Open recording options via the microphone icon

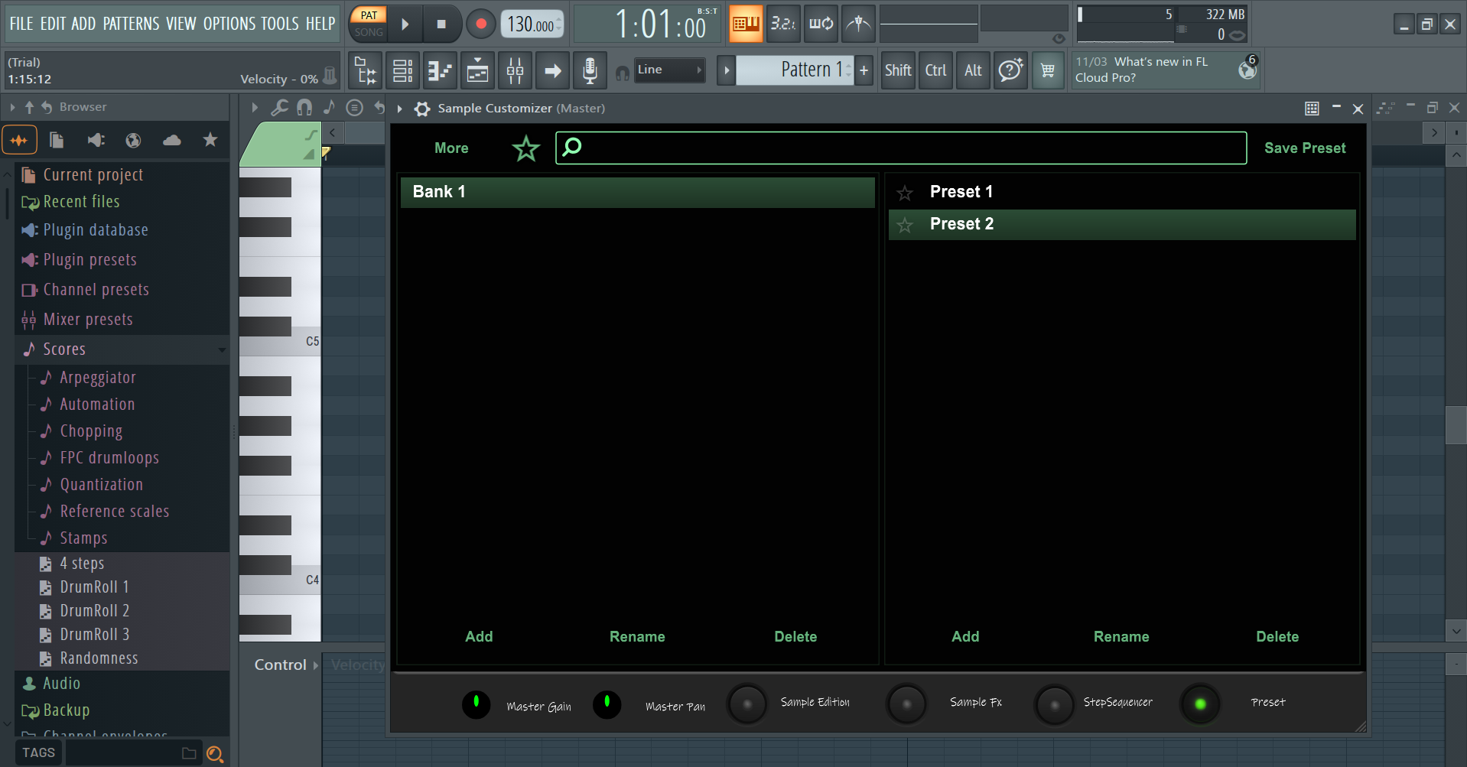point(590,70)
